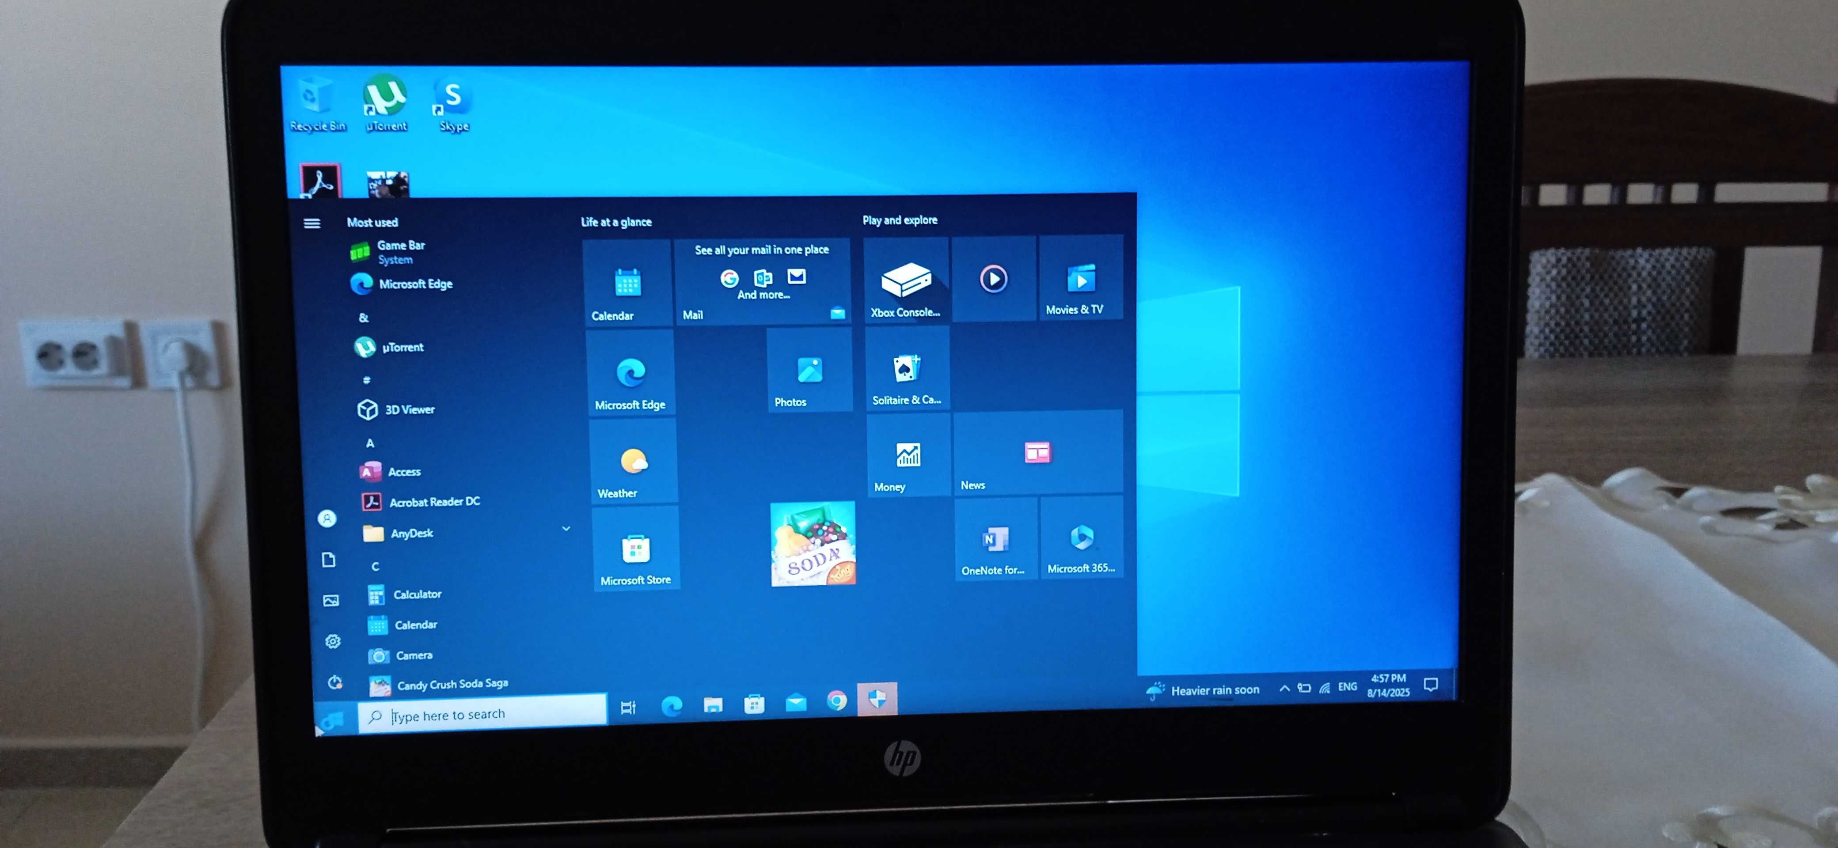Open the Calendar tile
Image resolution: width=1838 pixels, height=848 pixels.
click(627, 282)
